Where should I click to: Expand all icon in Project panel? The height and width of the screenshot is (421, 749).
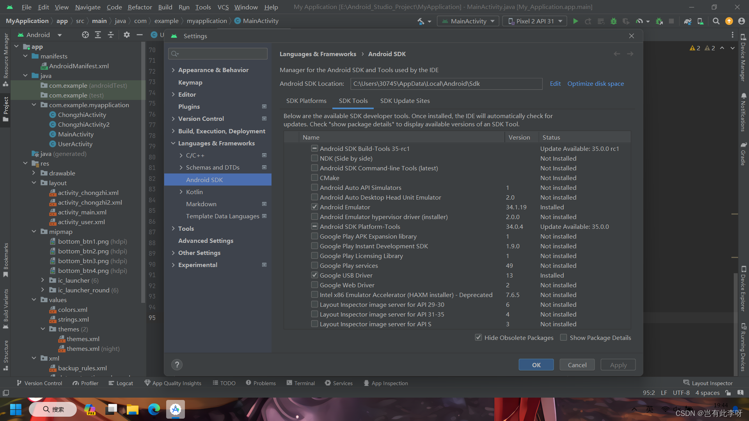(98, 35)
